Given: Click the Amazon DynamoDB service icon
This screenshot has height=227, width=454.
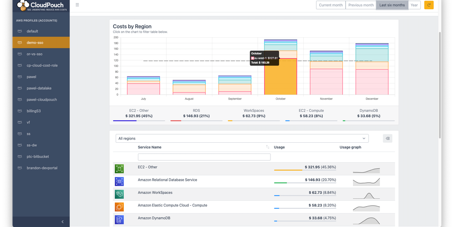Looking at the screenshot, I should point(119,219).
